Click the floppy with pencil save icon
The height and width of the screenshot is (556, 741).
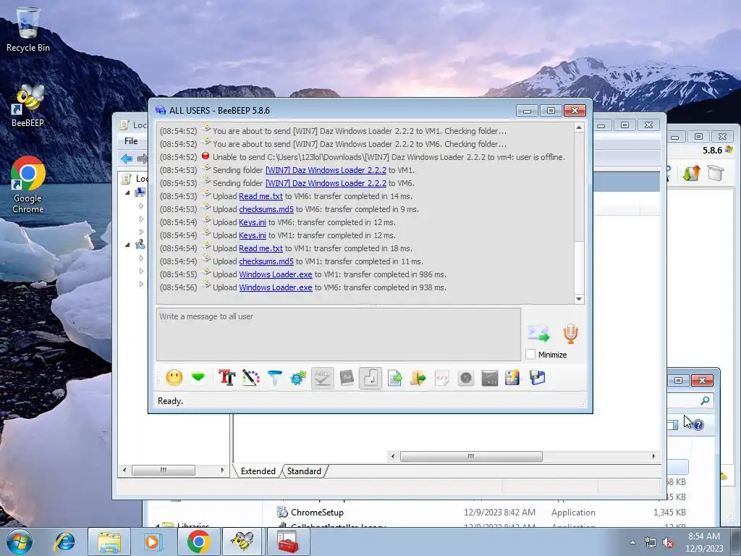coord(513,378)
